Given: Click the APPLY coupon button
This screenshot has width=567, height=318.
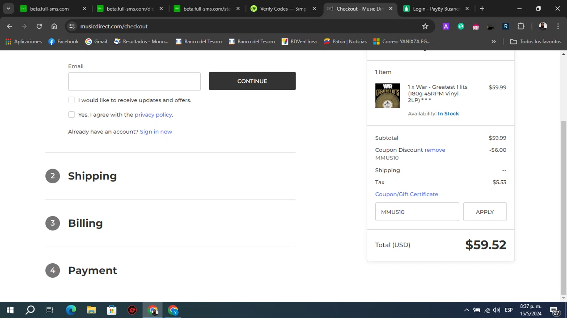Looking at the screenshot, I should [x=485, y=212].
